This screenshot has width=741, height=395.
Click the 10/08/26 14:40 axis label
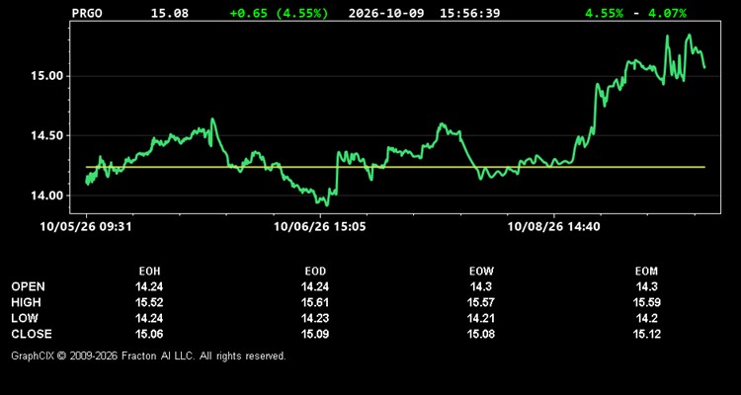point(554,227)
